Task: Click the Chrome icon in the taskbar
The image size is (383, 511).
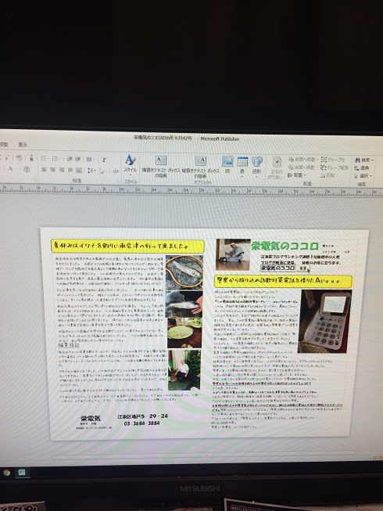Action: (x=6, y=473)
